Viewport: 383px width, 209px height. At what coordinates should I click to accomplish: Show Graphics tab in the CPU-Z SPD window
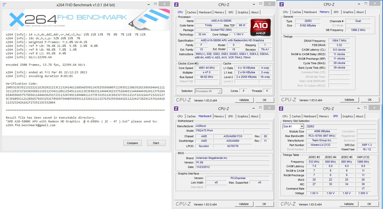(348, 116)
